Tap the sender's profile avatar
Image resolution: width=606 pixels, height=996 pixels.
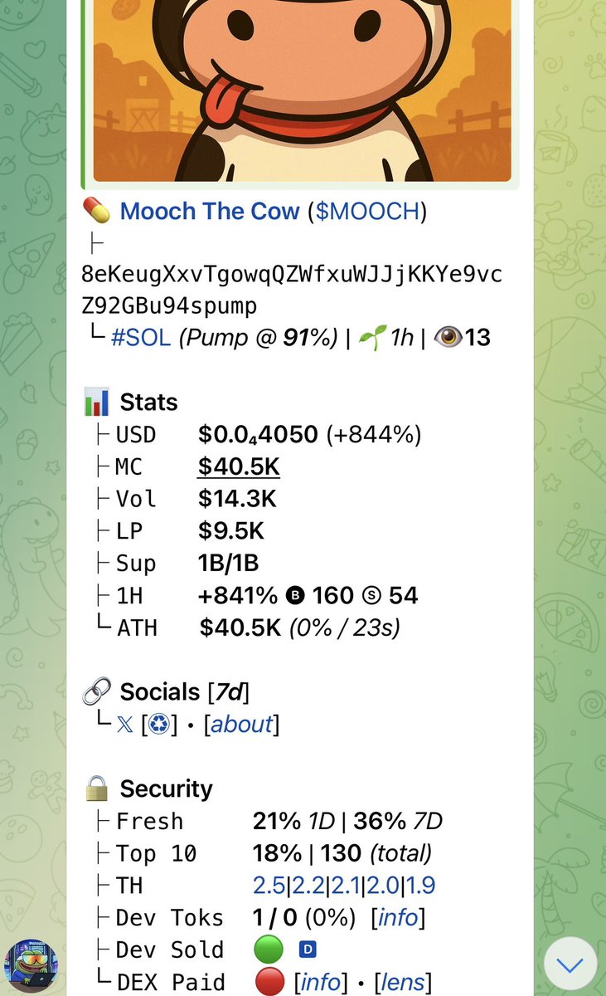[x=32, y=966]
